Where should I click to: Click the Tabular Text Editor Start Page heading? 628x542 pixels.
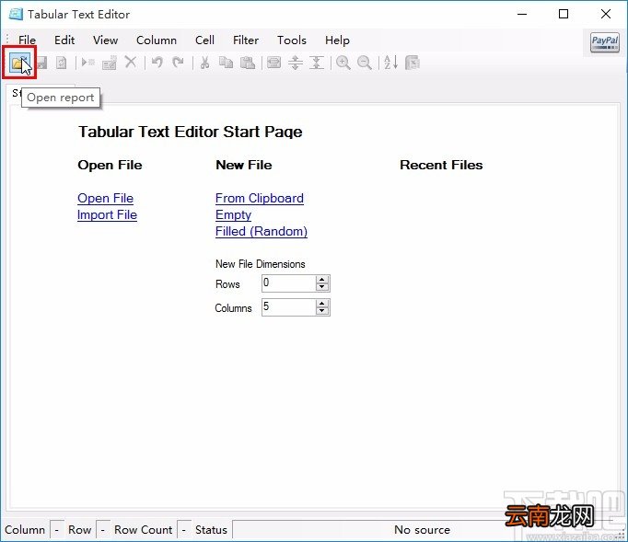(x=191, y=132)
